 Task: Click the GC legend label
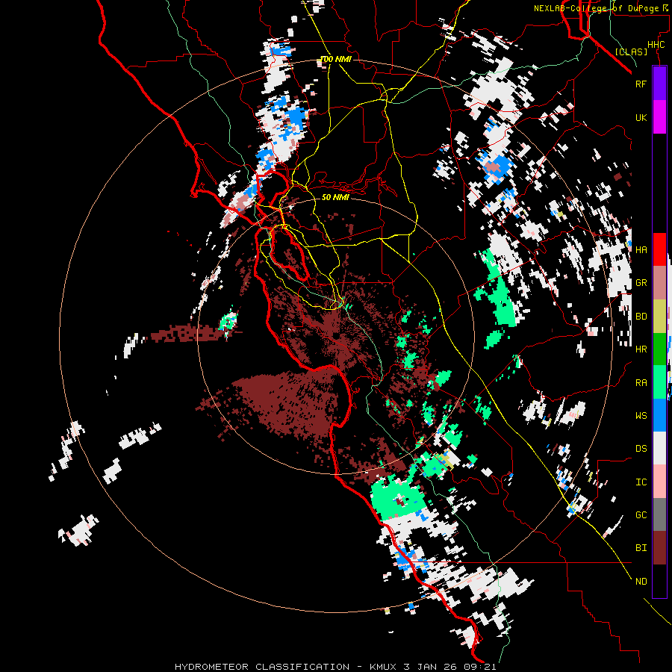point(641,514)
